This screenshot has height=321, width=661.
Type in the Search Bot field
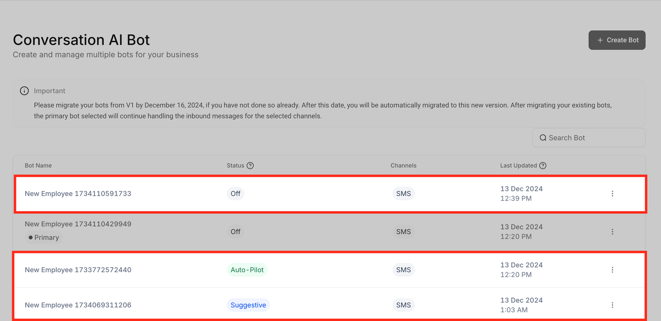(x=593, y=138)
